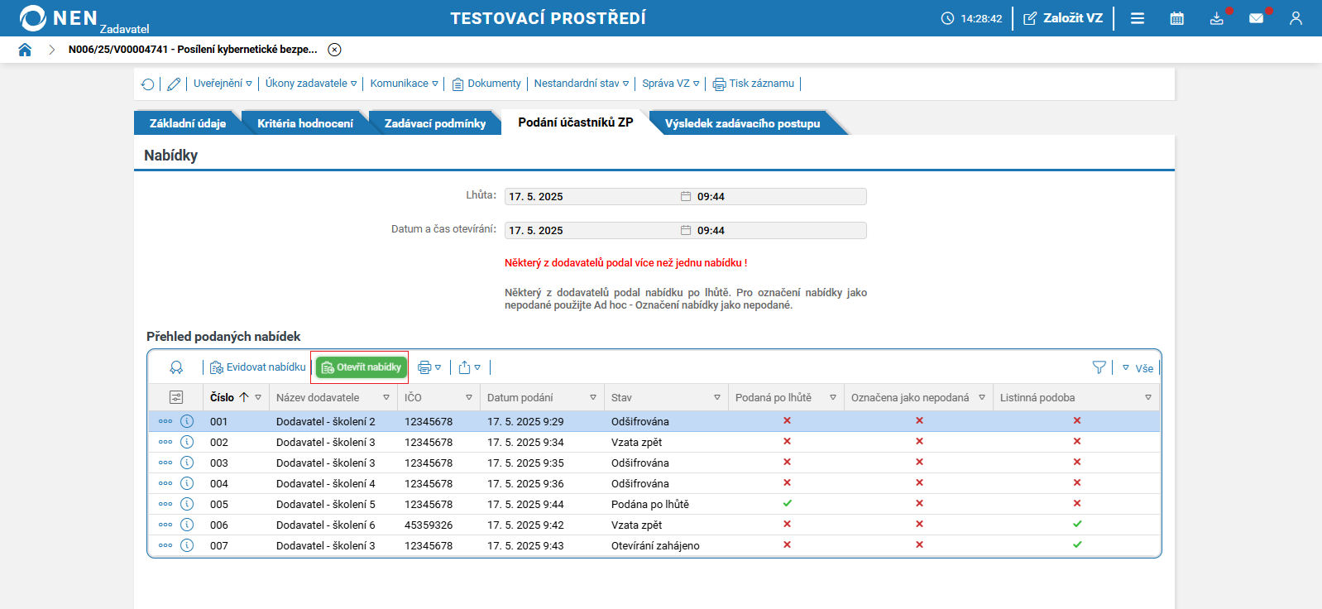1322x609 pixels.
Task: Open Číslo column filter arrow
Action: tap(258, 397)
